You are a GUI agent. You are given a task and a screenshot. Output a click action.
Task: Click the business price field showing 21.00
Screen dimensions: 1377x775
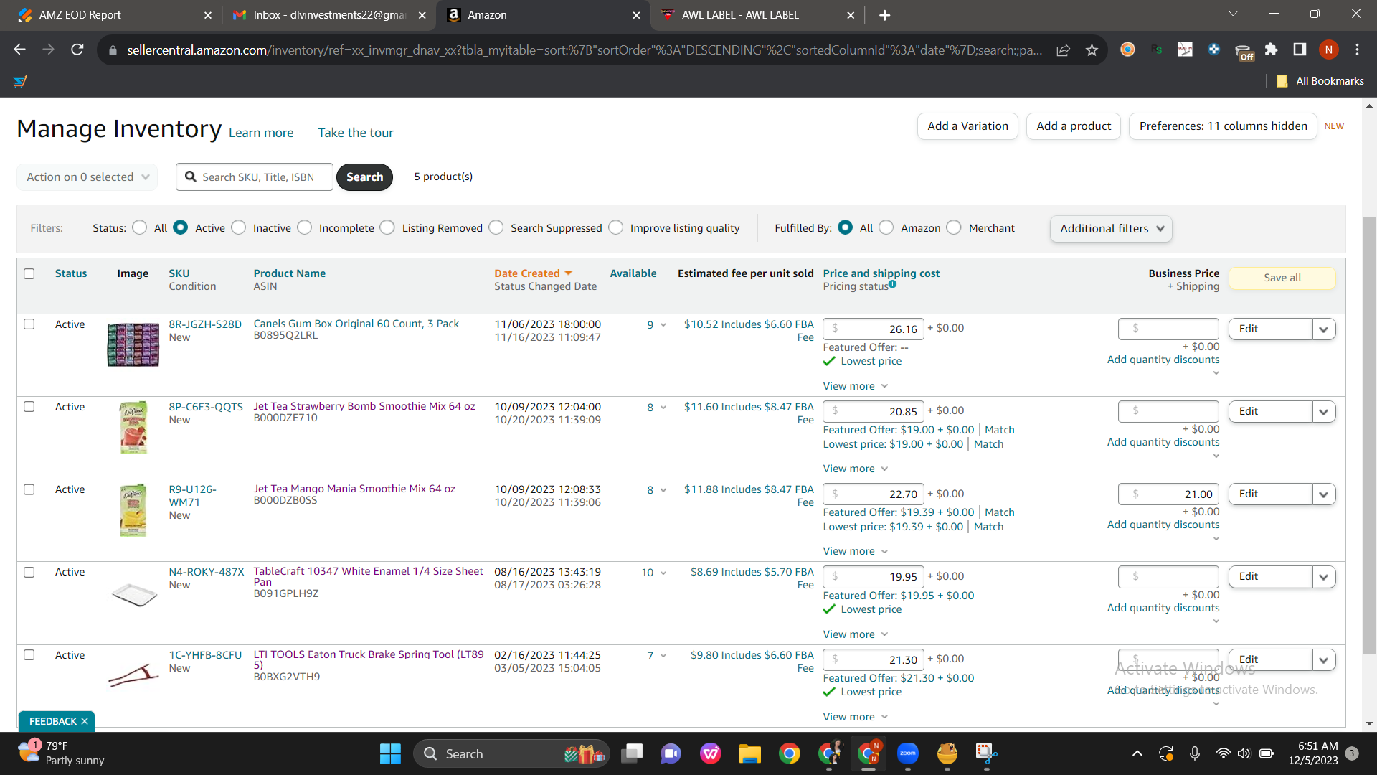click(x=1168, y=494)
